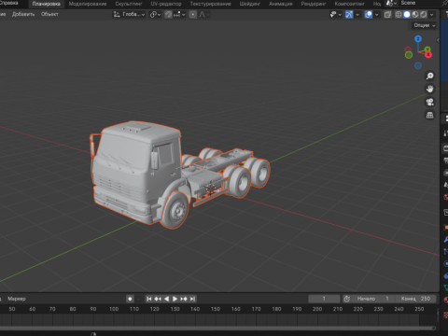Viewport: 448px width, 336px height.
Task: Click the green Y axis on navigation gizmo
Action: coord(427,49)
